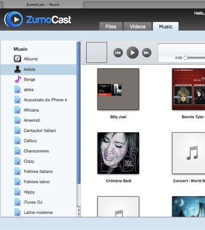Viewport: 205px width, 230px height.
Task: Open Acquistato da iPhone 4 playlist
Action: [38, 100]
